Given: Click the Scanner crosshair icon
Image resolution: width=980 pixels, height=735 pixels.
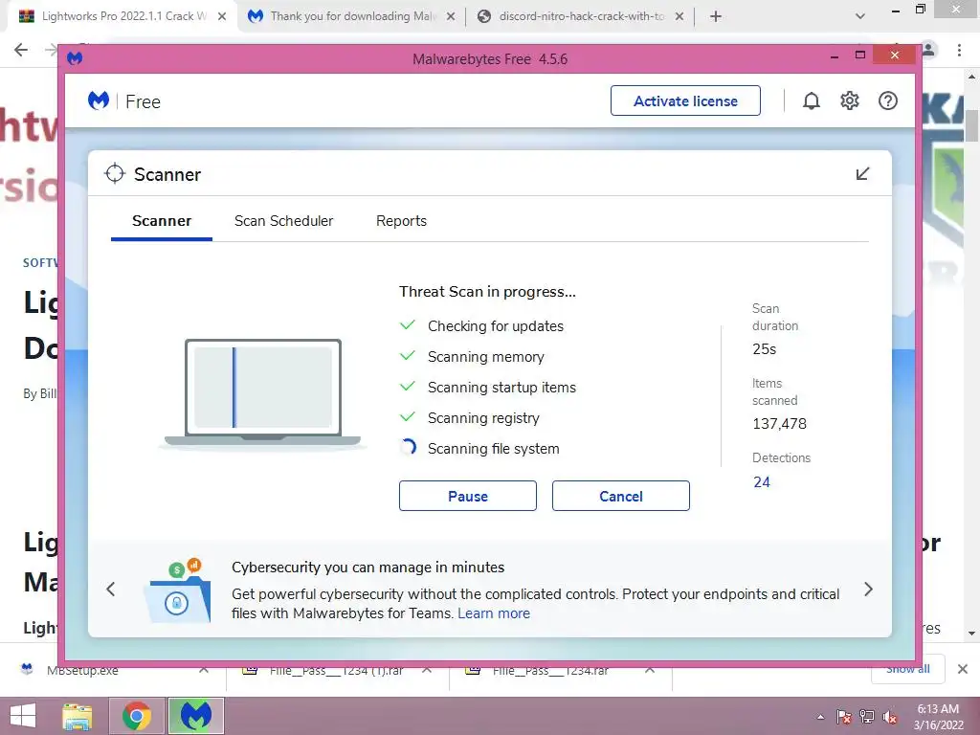Looking at the screenshot, I should pyautogui.click(x=115, y=174).
